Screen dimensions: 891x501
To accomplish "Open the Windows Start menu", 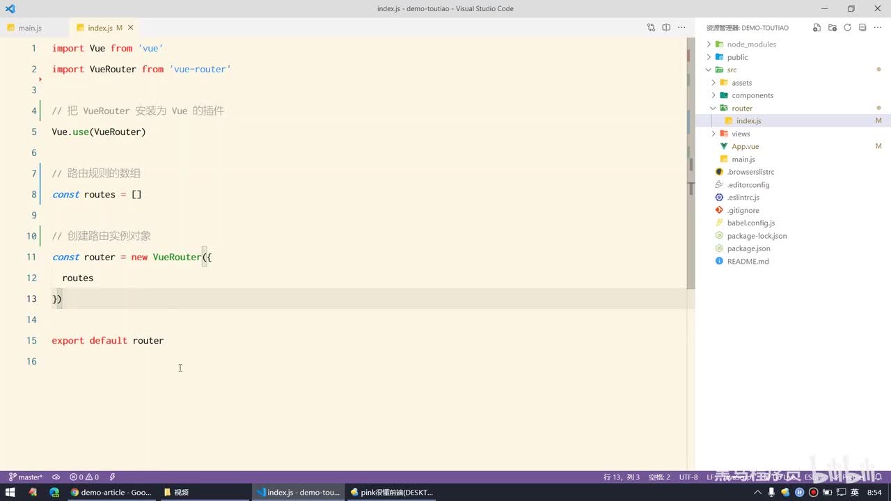I will tap(10, 492).
